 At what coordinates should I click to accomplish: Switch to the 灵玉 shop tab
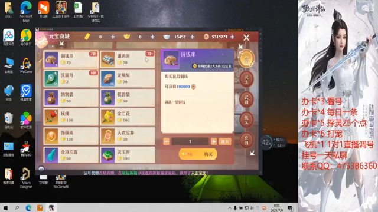pyautogui.click(x=246, y=79)
